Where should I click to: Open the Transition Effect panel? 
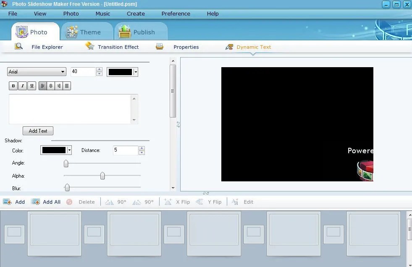coord(118,47)
